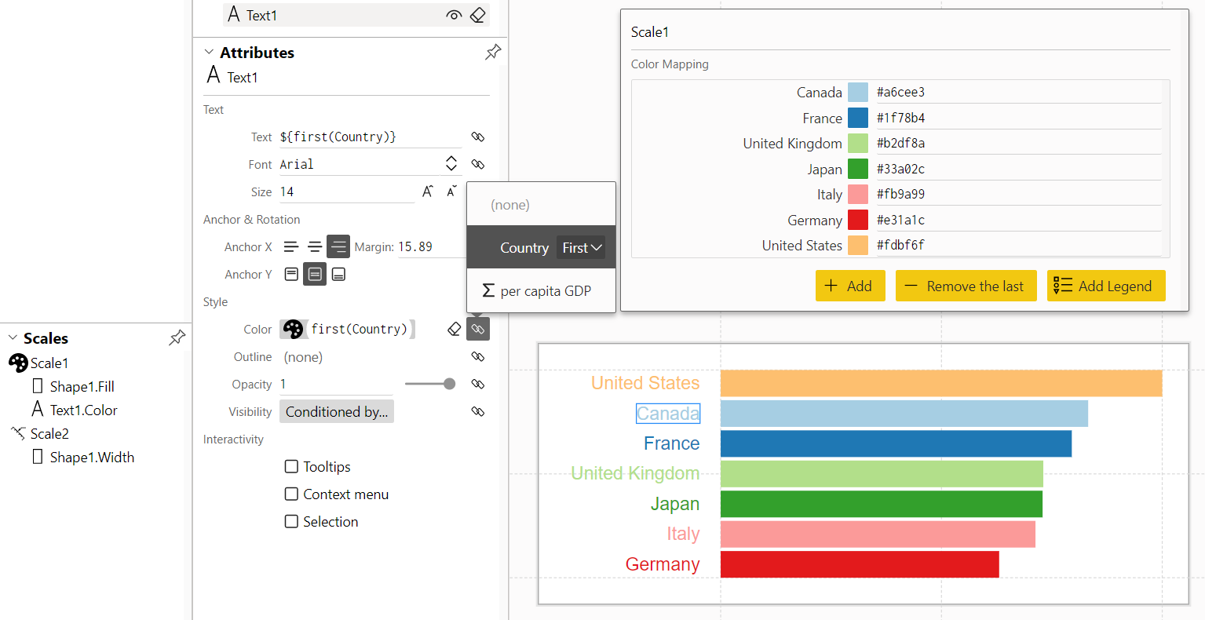Set Anchor X to right alignment
Viewport: 1205px width, 620px height.
338,246
